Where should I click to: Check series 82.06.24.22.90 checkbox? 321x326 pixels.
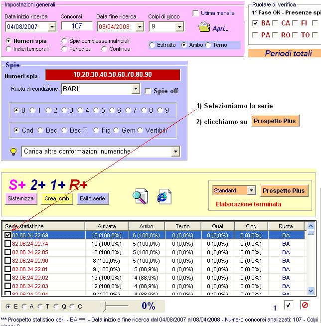point(7,261)
